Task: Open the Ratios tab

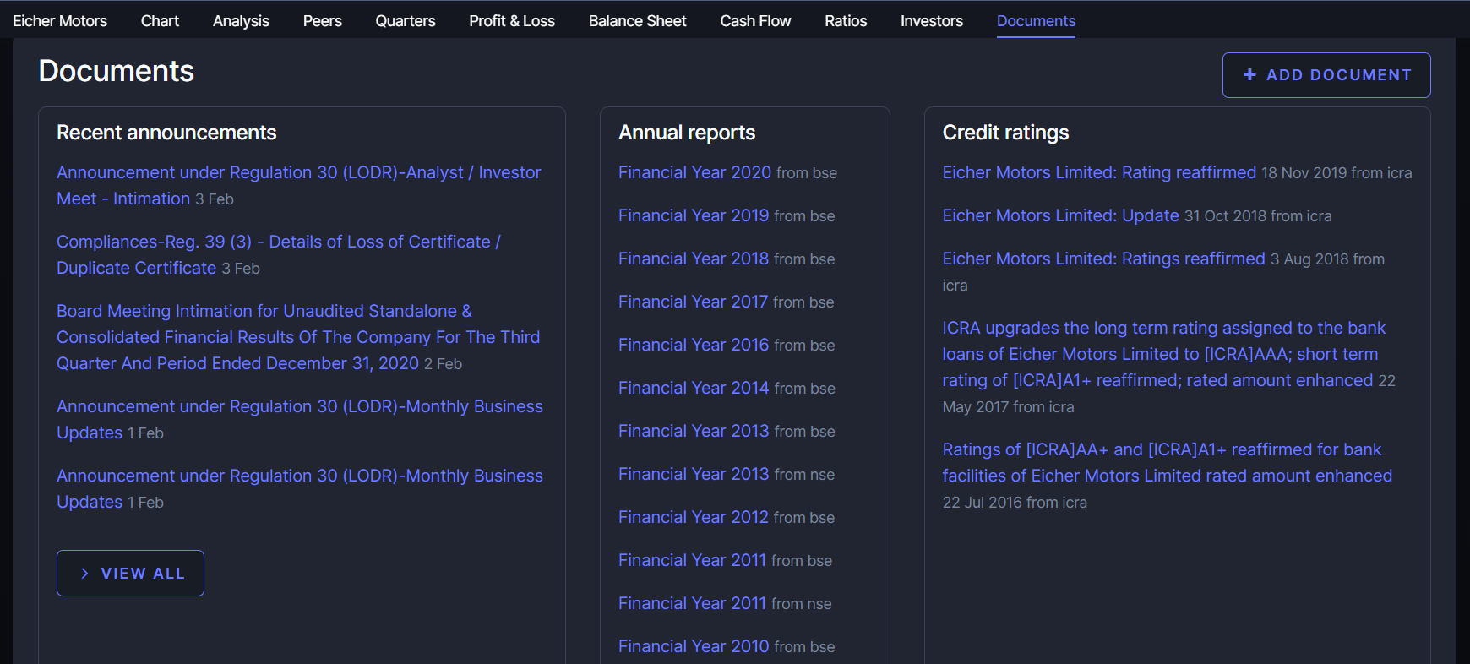Action: click(x=846, y=20)
